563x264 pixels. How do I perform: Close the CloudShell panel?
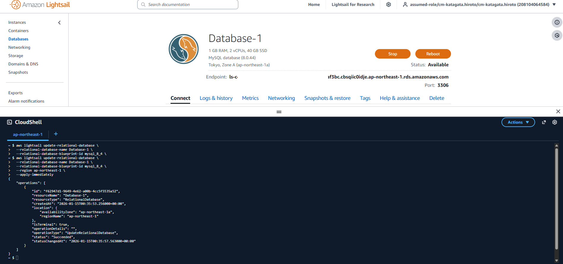558,111
